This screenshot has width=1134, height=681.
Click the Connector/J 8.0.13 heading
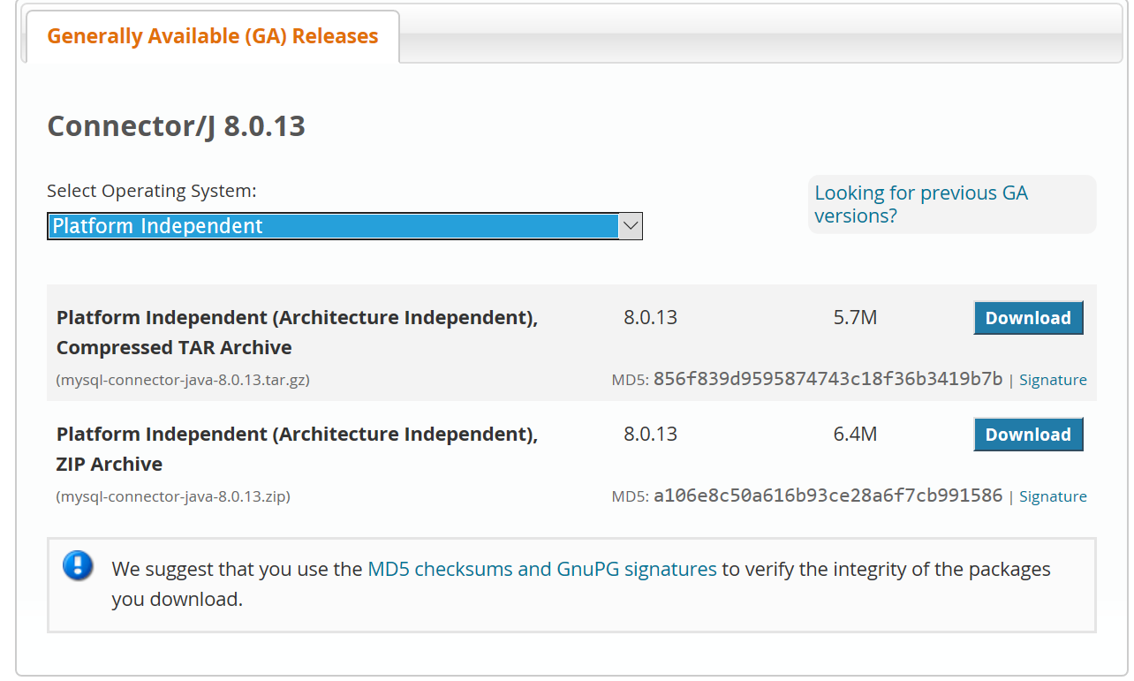coord(176,125)
